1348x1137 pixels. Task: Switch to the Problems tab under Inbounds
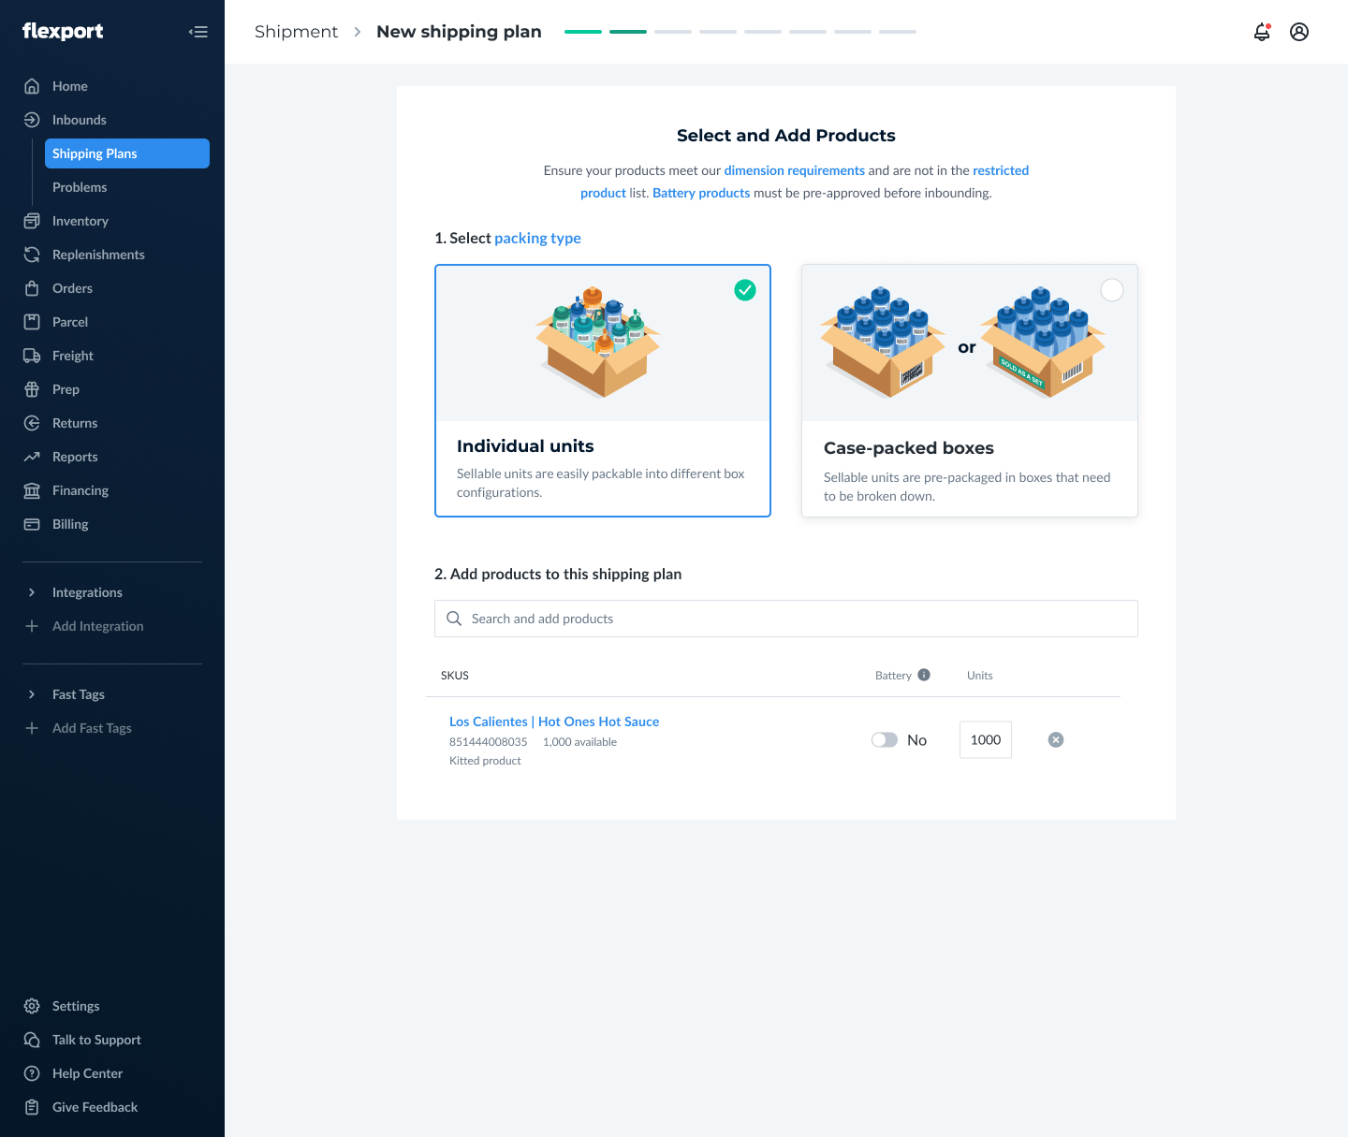click(x=80, y=187)
